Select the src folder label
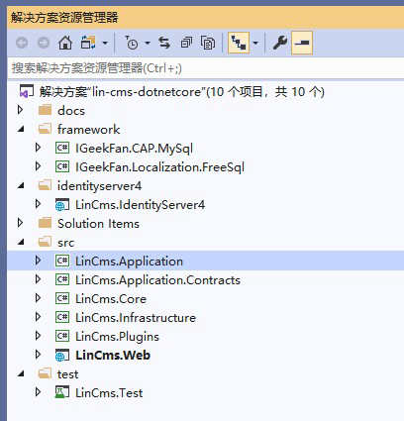Image resolution: width=404 pixels, height=421 pixels. (x=65, y=243)
